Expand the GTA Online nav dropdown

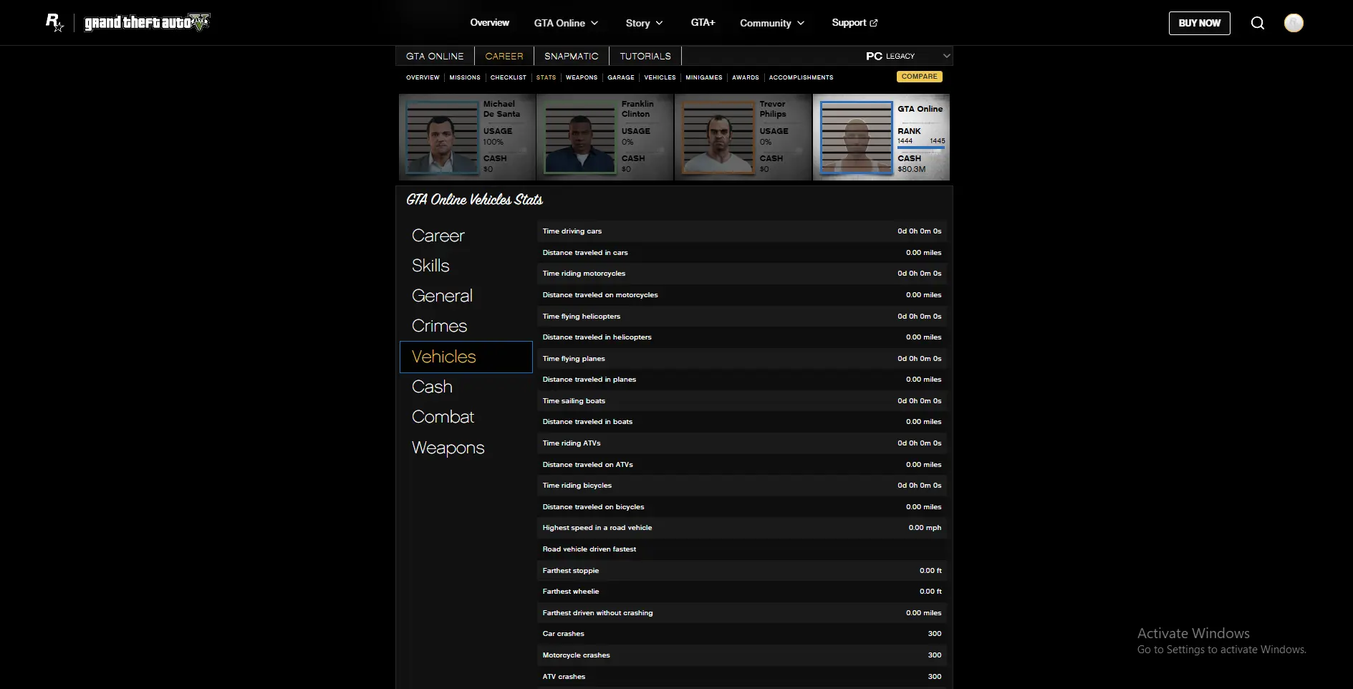click(565, 23)
